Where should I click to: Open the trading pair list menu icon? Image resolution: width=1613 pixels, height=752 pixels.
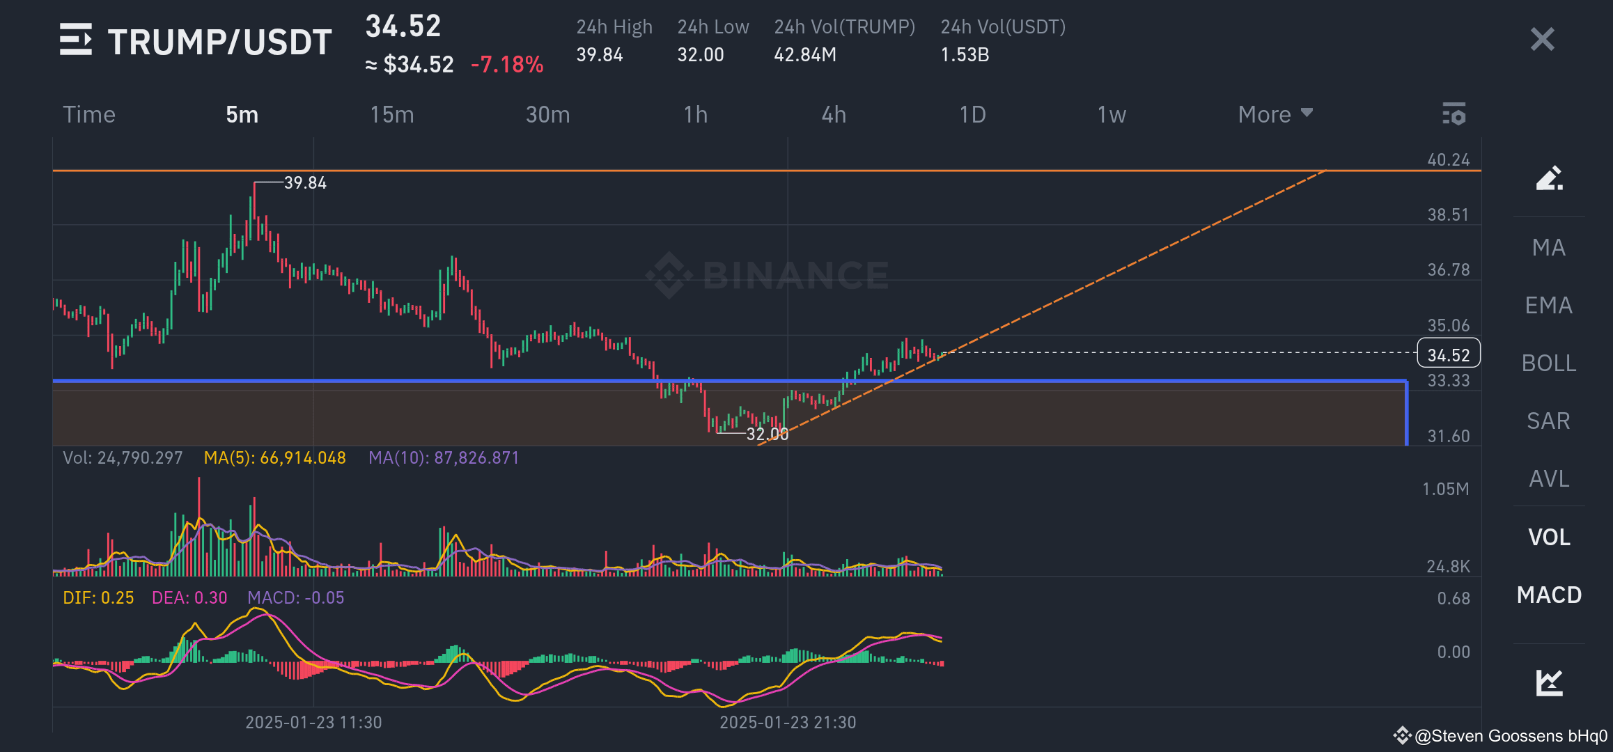click(x=75, y=40)
